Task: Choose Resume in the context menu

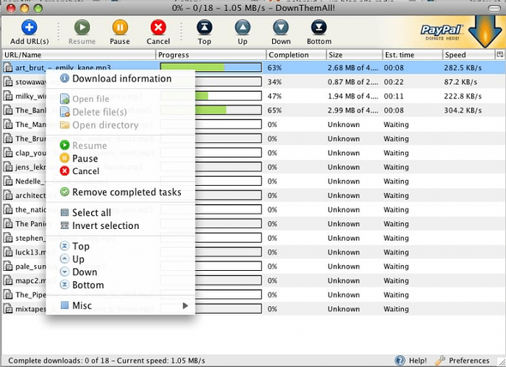Action: pyautogui.click(x=121, y=145)
